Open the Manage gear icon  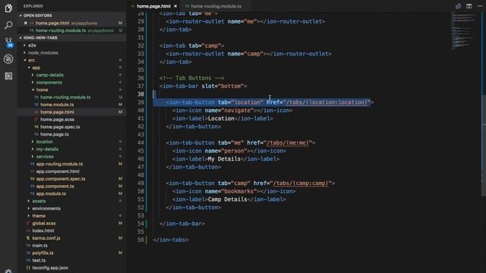(8, 271)
